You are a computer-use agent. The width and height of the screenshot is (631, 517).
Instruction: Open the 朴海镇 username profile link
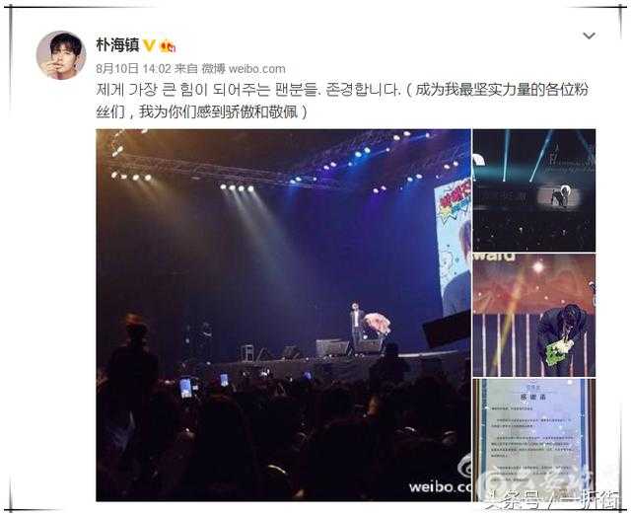point(117,44)
